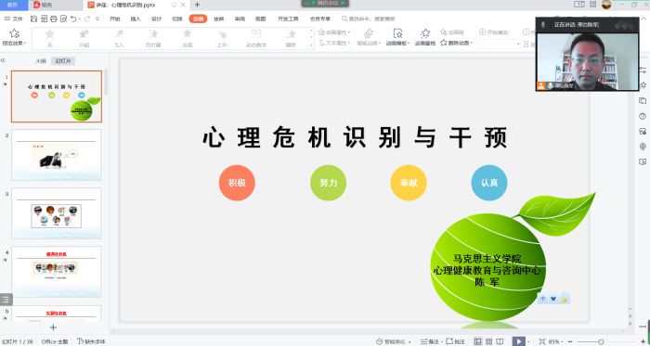Click the reading view book icon
Image resolution: width=650 pixels, height=346 pixels.
pyautogui.click(x=500, y=341)
